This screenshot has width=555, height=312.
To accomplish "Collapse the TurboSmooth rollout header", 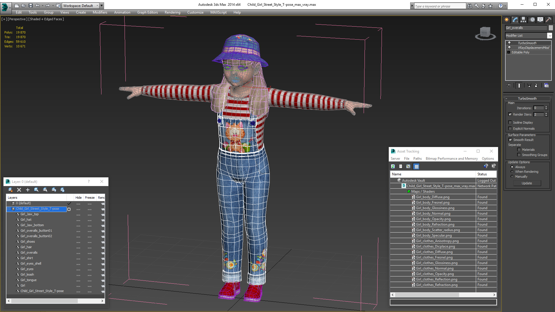I will (x=527, y=99).
